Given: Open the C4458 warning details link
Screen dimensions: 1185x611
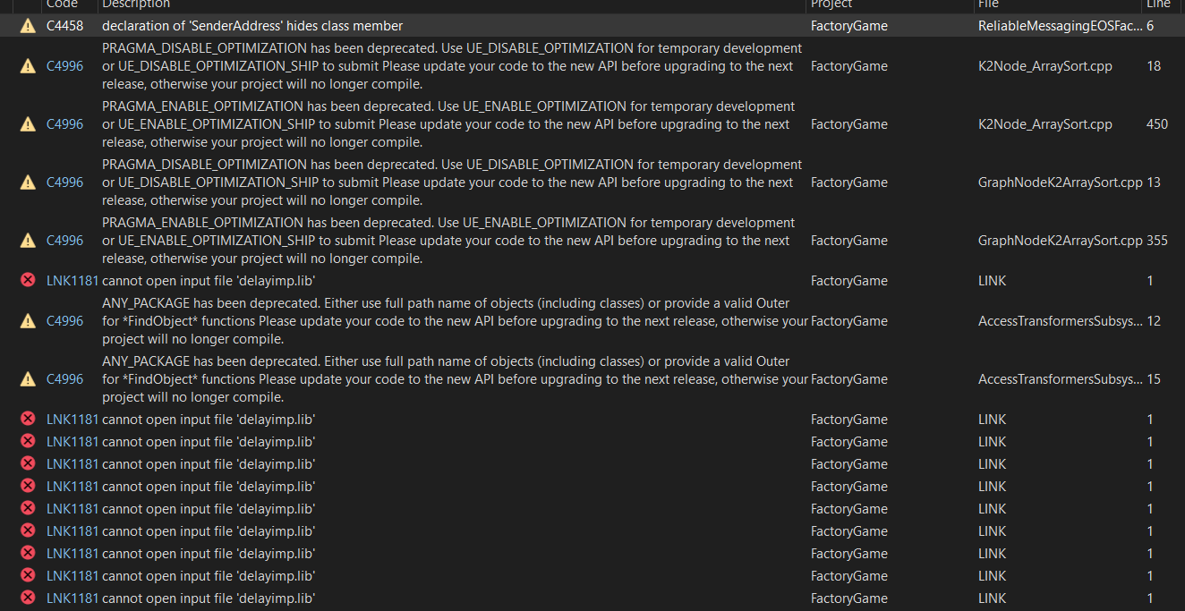Looking at the screenshot, I should pyautogui.click(x=64, y=25).
